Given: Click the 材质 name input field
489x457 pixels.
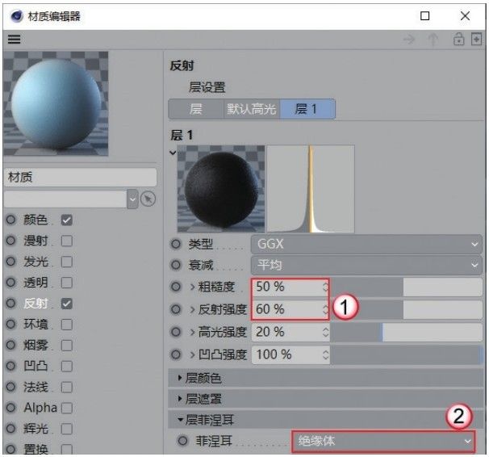Looking at the screenshot, I should point(80,177).
